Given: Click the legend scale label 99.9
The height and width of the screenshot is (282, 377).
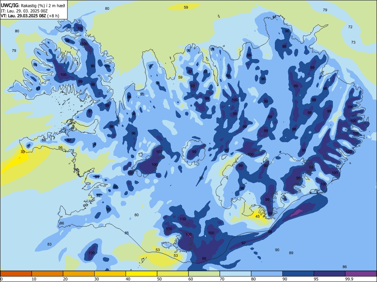Looking at the screenshot, I should [x=349, y=279].
